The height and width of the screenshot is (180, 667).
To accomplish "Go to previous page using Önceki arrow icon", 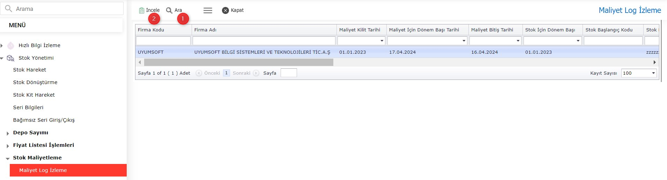I will click(x=199, y=73).
